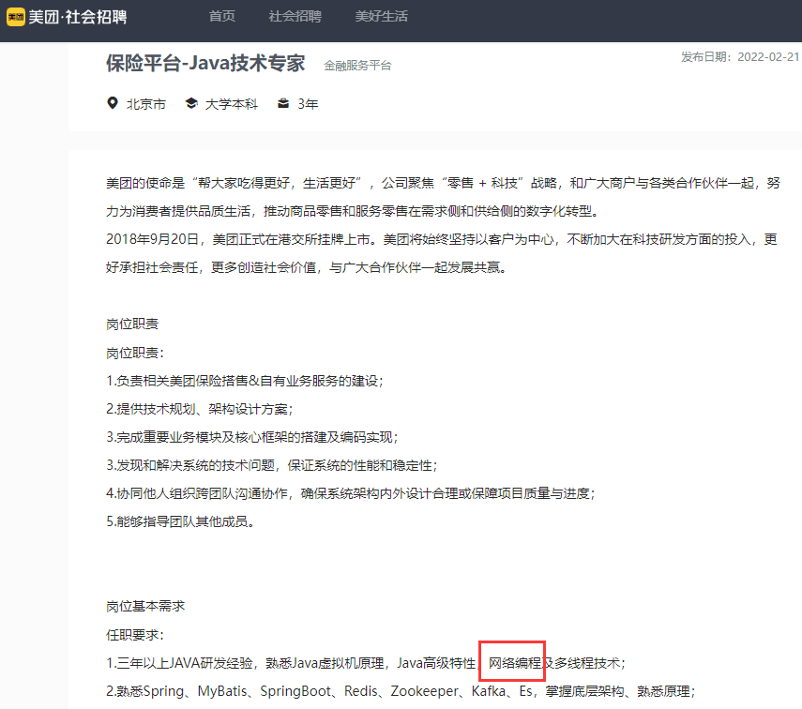Open the 美好生活 navigation tab

382,16
